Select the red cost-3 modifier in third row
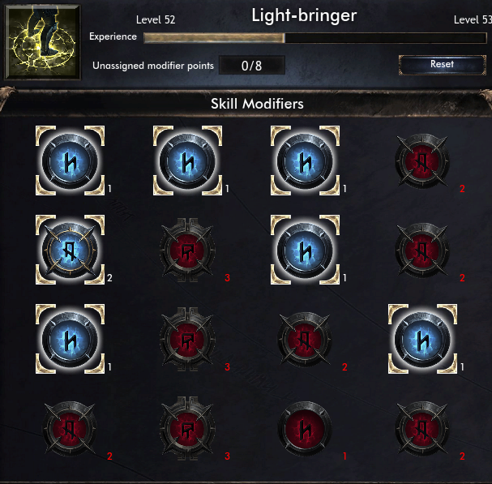 click(187, 340)
